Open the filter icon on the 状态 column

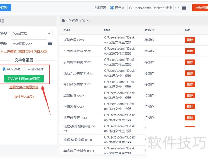[x=153, y=30]
